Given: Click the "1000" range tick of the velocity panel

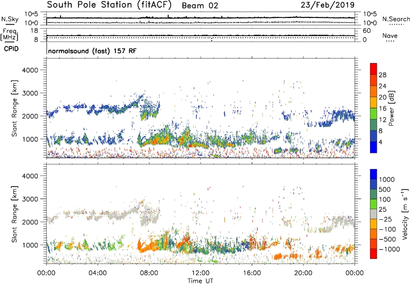Looking at the screenshot, I should pos(30,245).
